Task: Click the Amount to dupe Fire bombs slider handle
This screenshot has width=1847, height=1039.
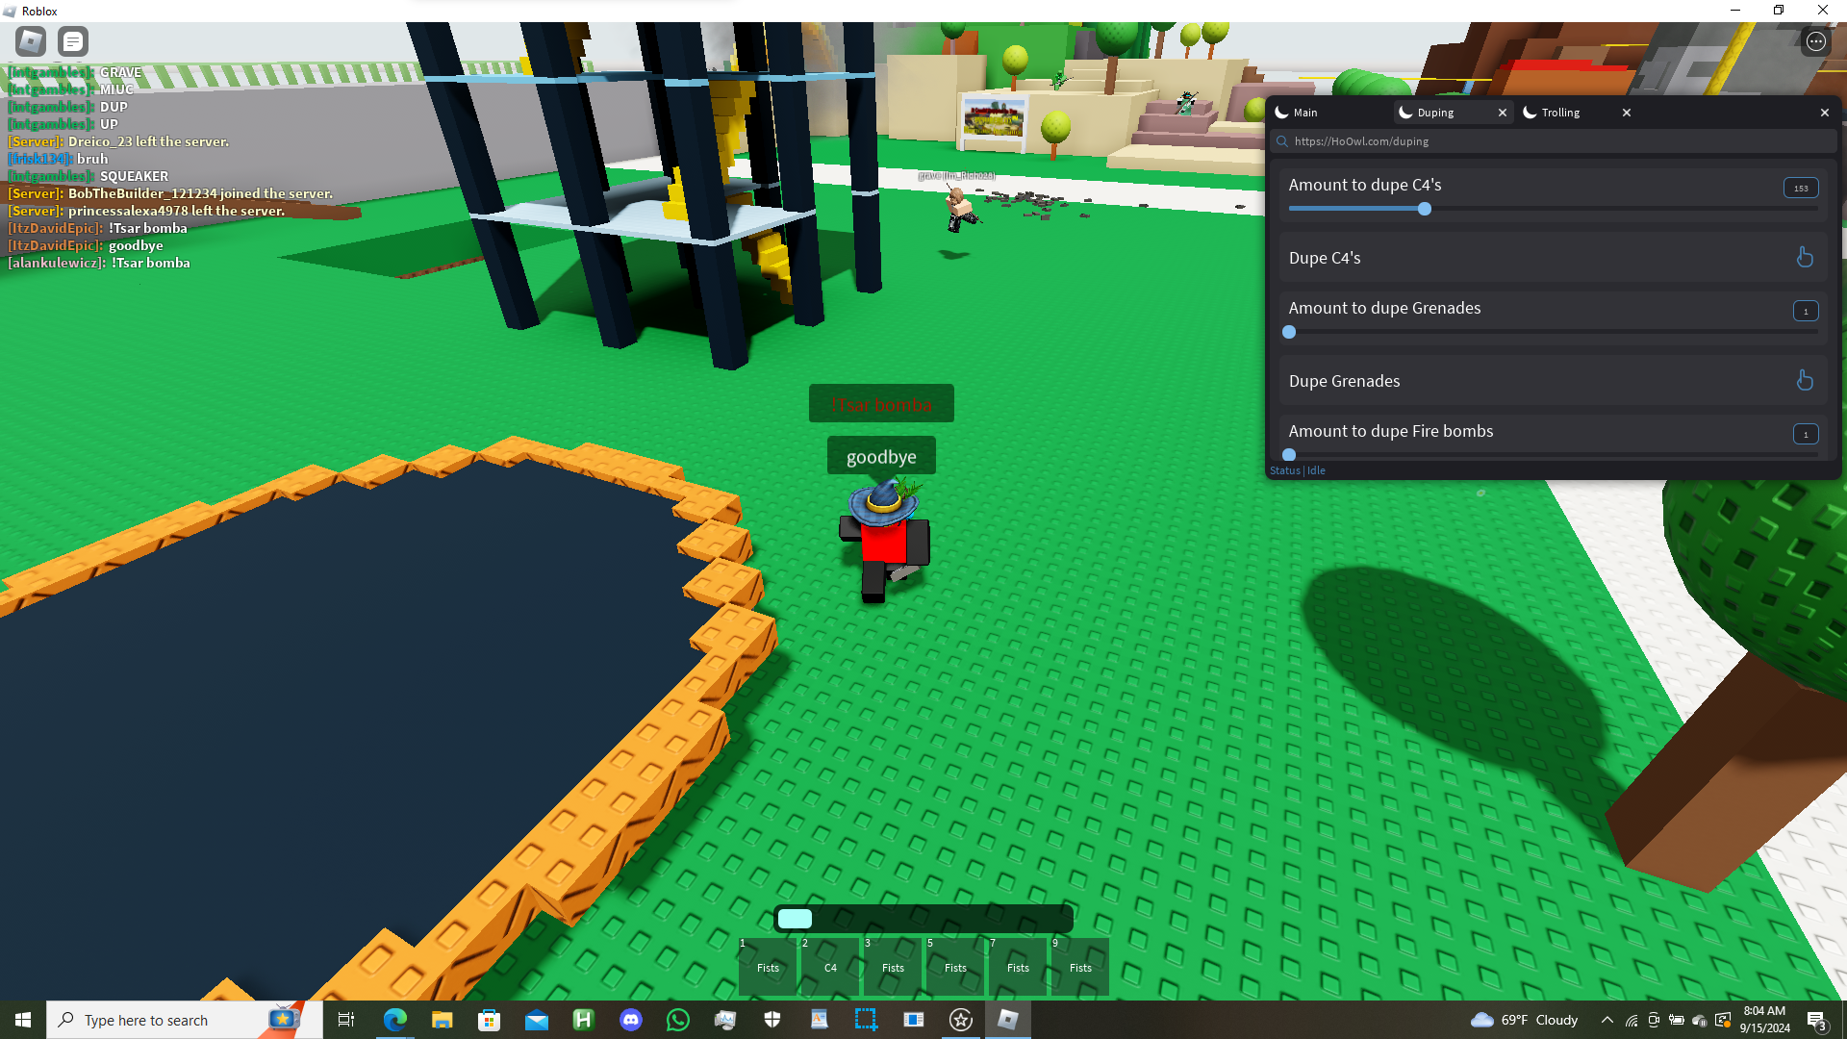Action: [1289, 454]
